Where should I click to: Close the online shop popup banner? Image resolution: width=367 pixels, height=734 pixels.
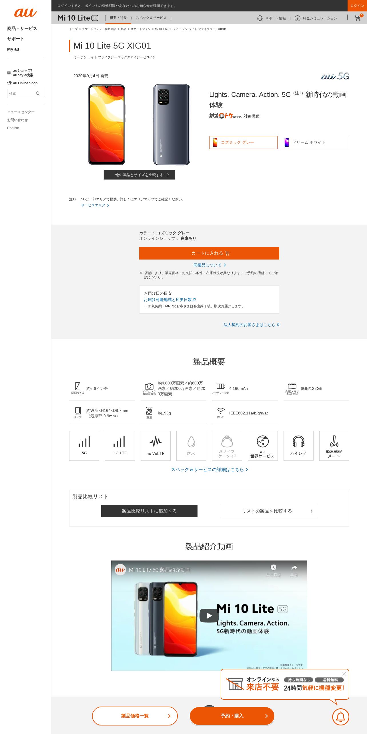[x=344, y=674]
